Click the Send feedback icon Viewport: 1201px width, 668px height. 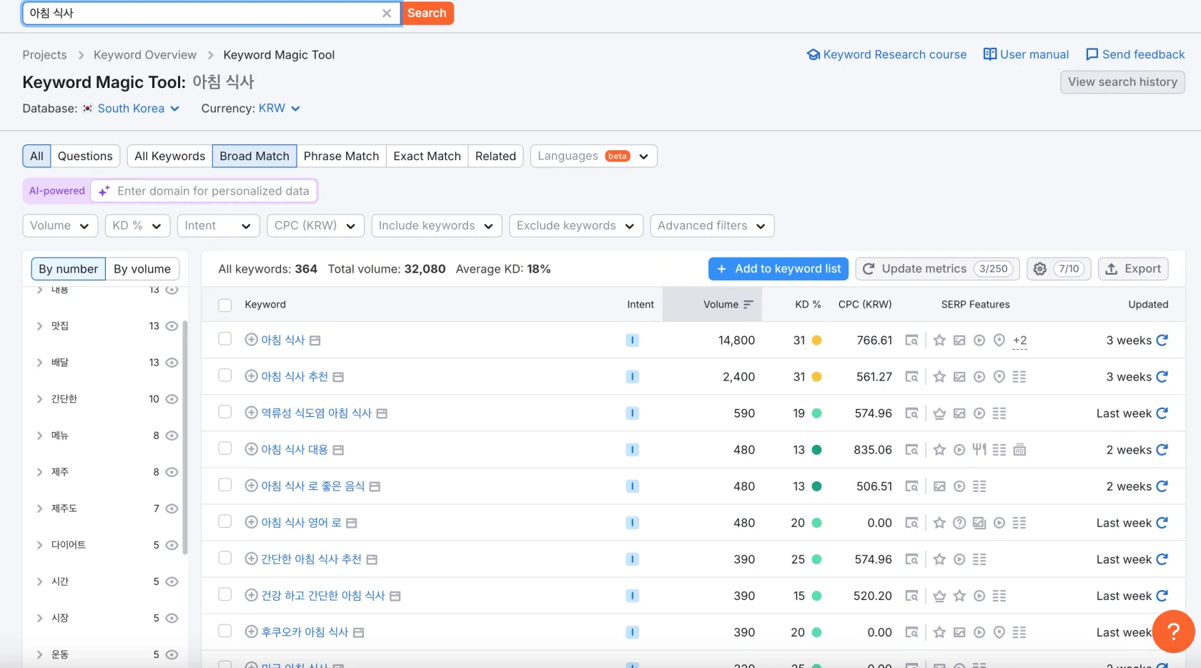1092,54
